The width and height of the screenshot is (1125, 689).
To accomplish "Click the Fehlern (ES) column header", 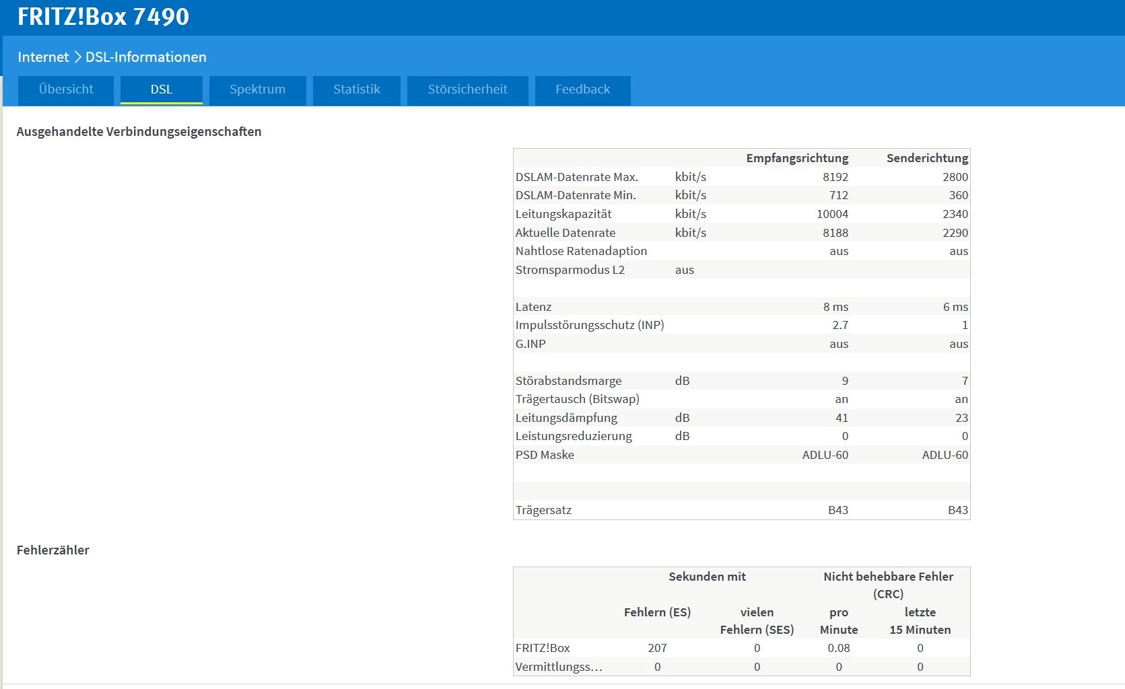I will pyautogui.click(x=657, y=612).
